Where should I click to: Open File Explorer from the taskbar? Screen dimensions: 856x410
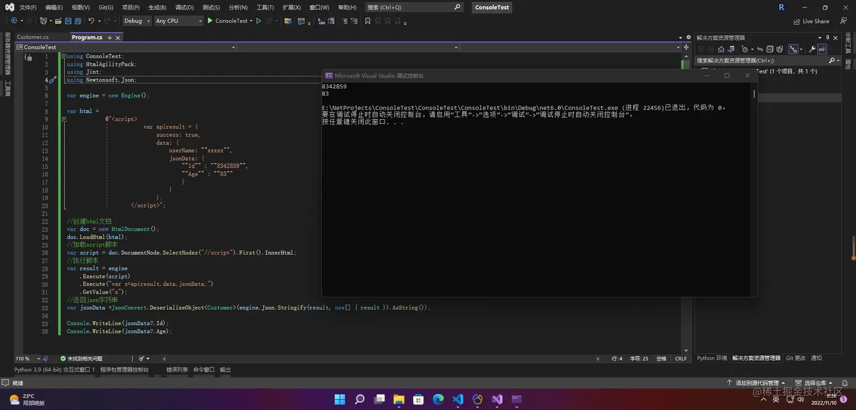399,399
